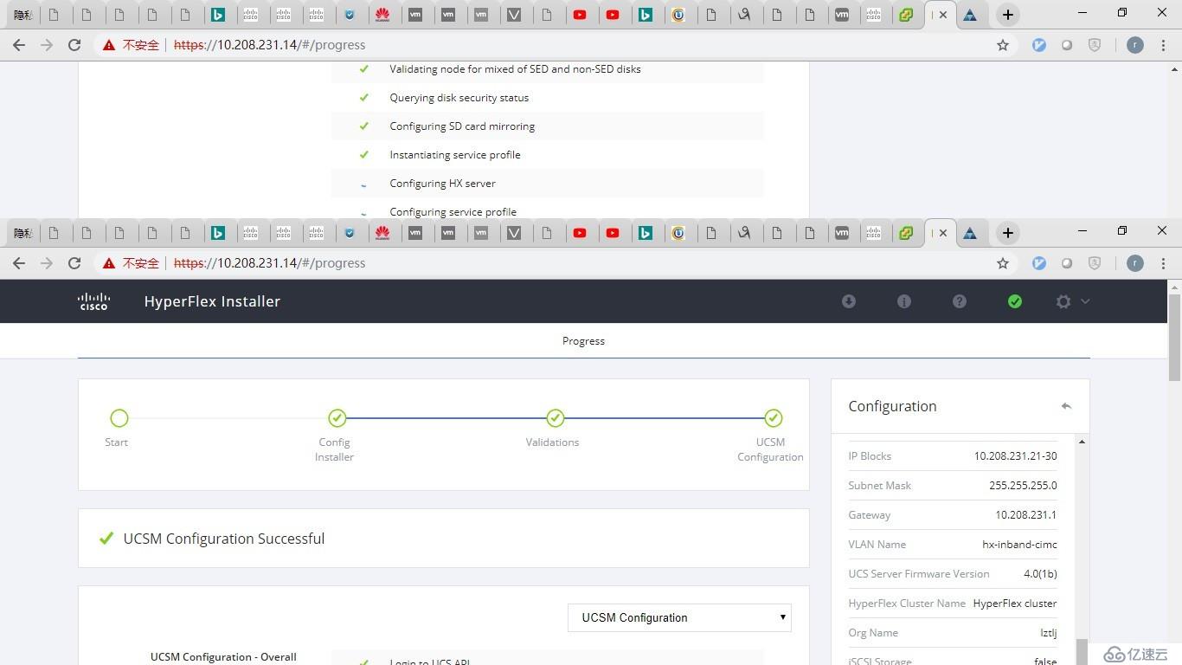Screen dimensions: 1182x665
Task: Click profile avatar in lower window
Action: pyautogui.click(x=1135, y=263)
